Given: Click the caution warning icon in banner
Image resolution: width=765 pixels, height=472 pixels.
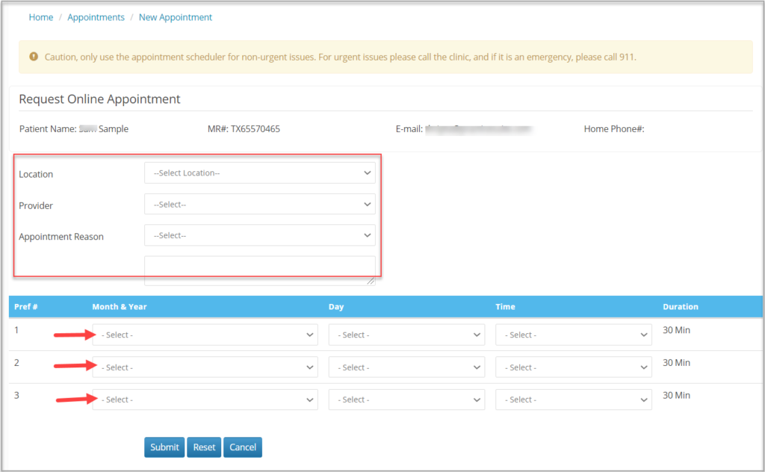Looking at the screenshot, I should click(34, 57).
